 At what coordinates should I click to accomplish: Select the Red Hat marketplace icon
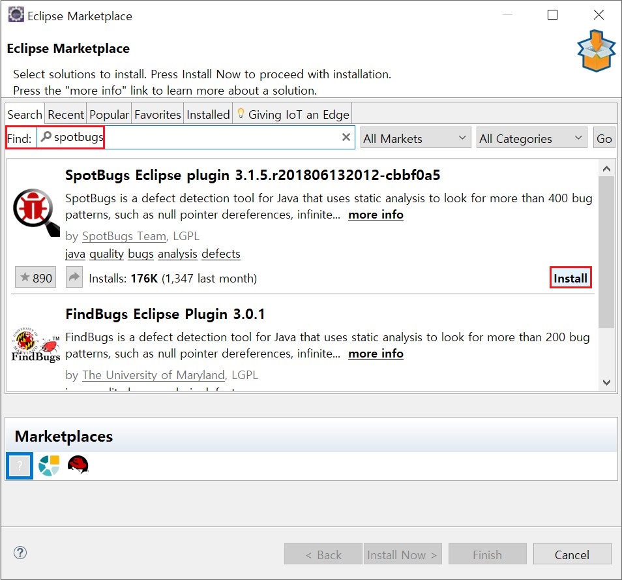point(78,465)
